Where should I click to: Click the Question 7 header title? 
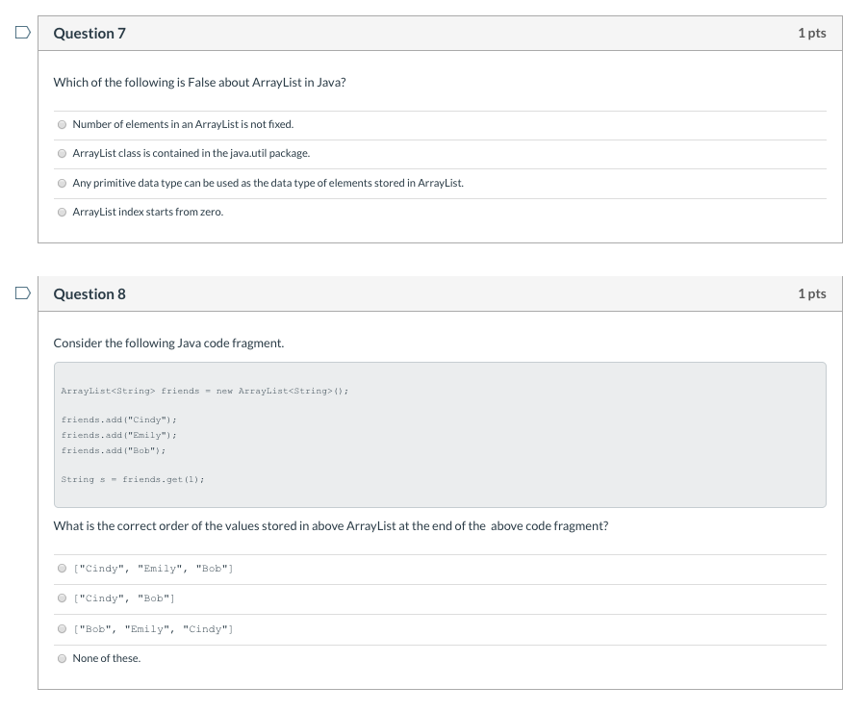coord(89,34)
